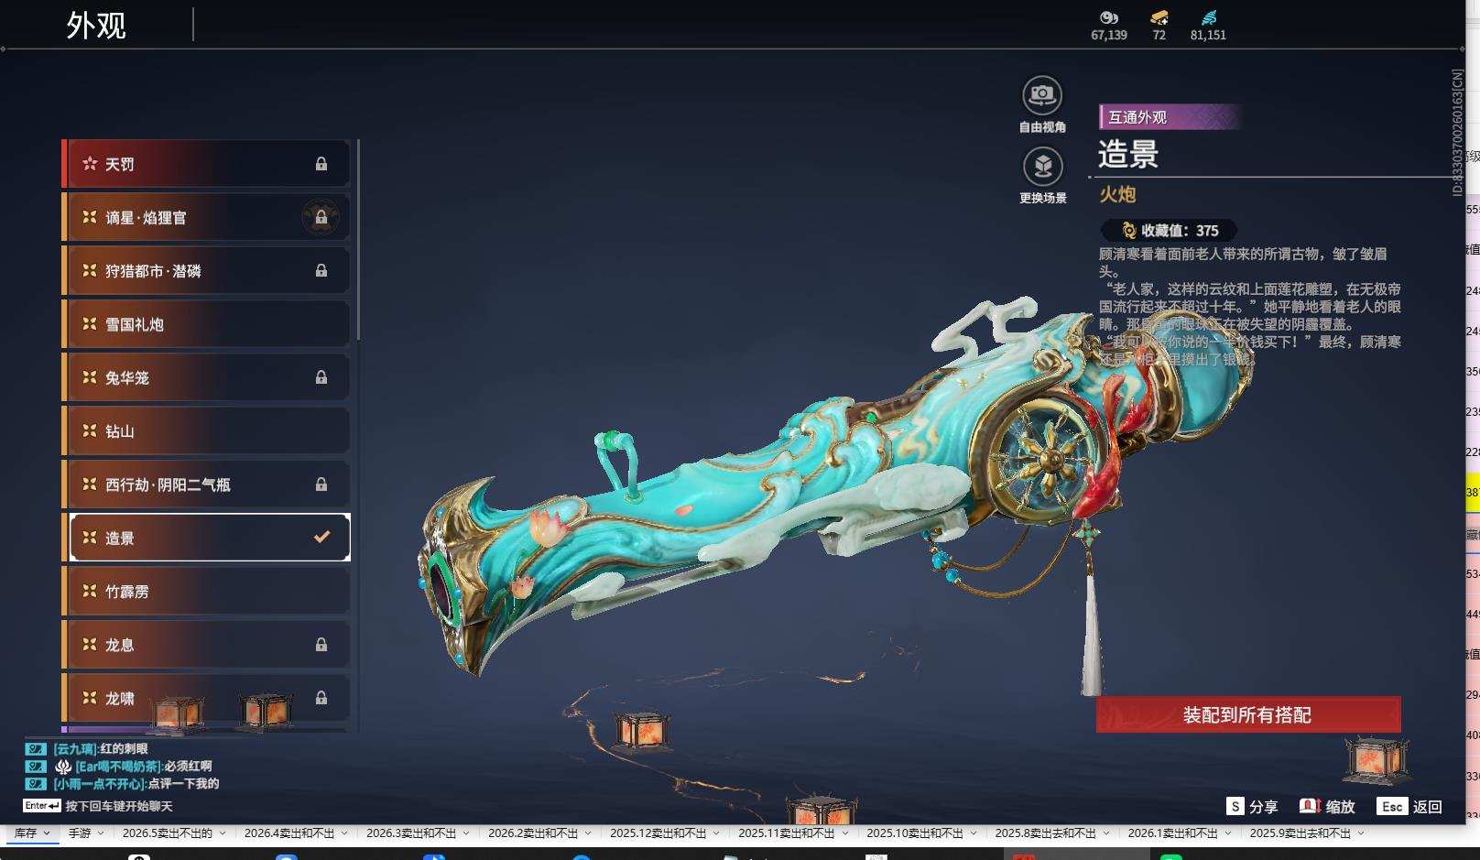
Task: Click the skin list scrollbar
Action: 358,240
